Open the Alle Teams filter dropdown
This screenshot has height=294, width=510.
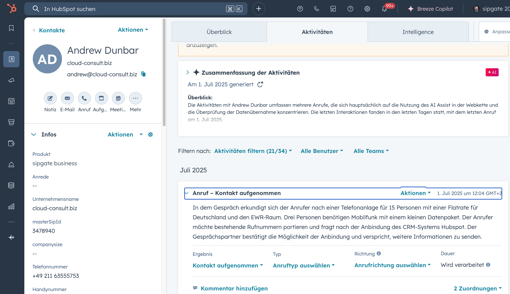click(371, 151)
